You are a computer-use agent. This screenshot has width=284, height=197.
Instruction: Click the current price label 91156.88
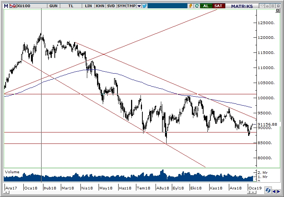267,124
